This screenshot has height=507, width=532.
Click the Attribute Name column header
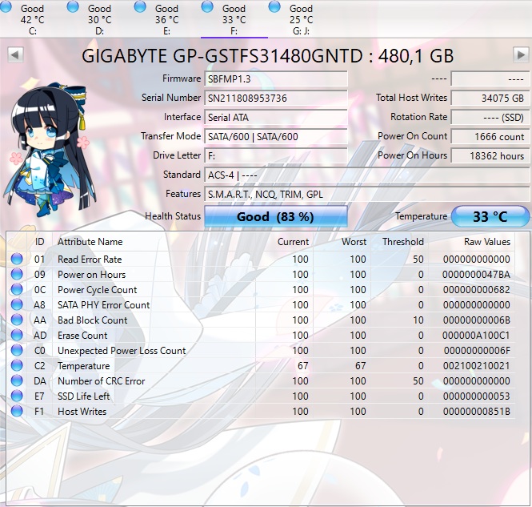90,242
